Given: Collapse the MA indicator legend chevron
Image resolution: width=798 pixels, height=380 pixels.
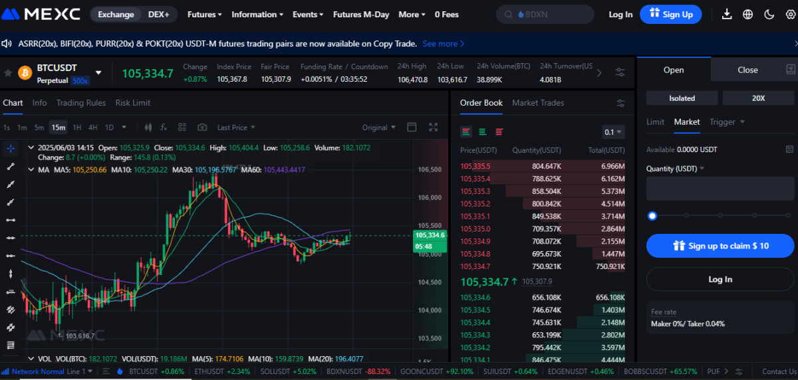Looking at the screenshot, I should tap(31, 169).
